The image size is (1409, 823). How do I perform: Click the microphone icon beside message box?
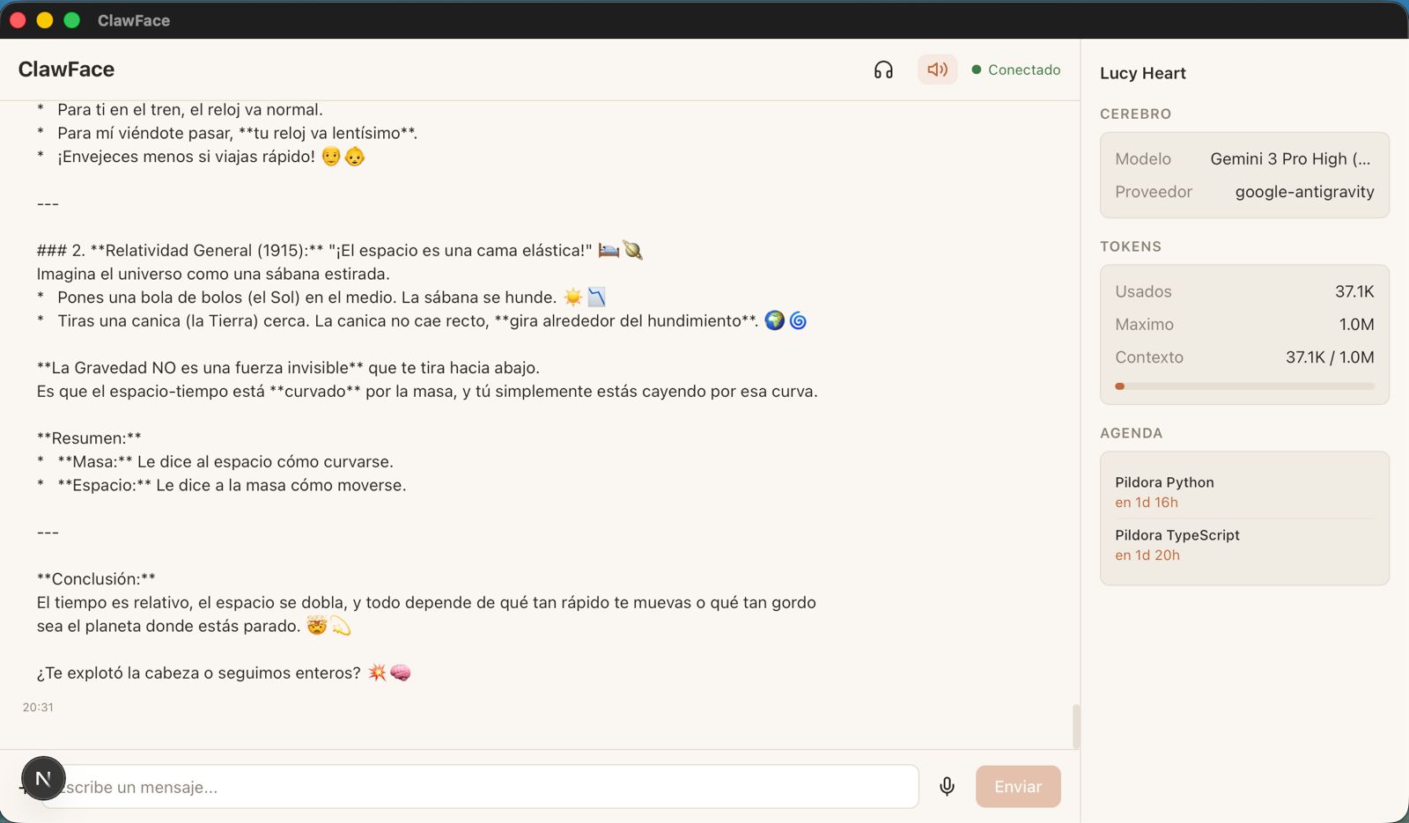[947, 786]
